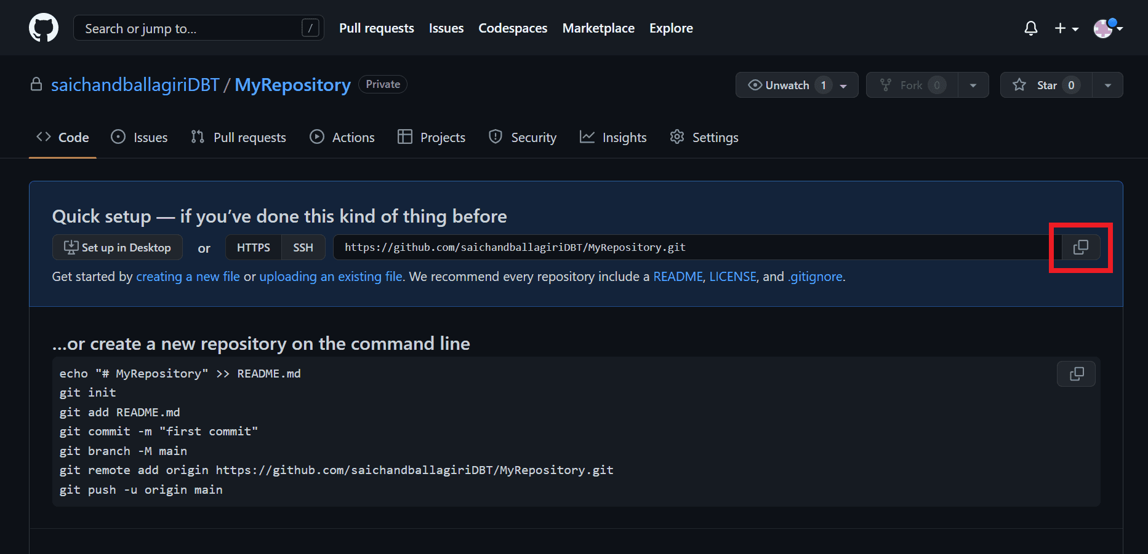Open the repository Settings tab
Screen dimensions: 1148x554
(704, 137)
